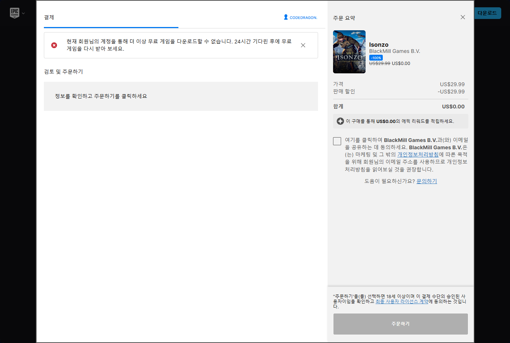
Task: Click the 합계 US$0.00 total amount
Action: [x=453, y=107]
